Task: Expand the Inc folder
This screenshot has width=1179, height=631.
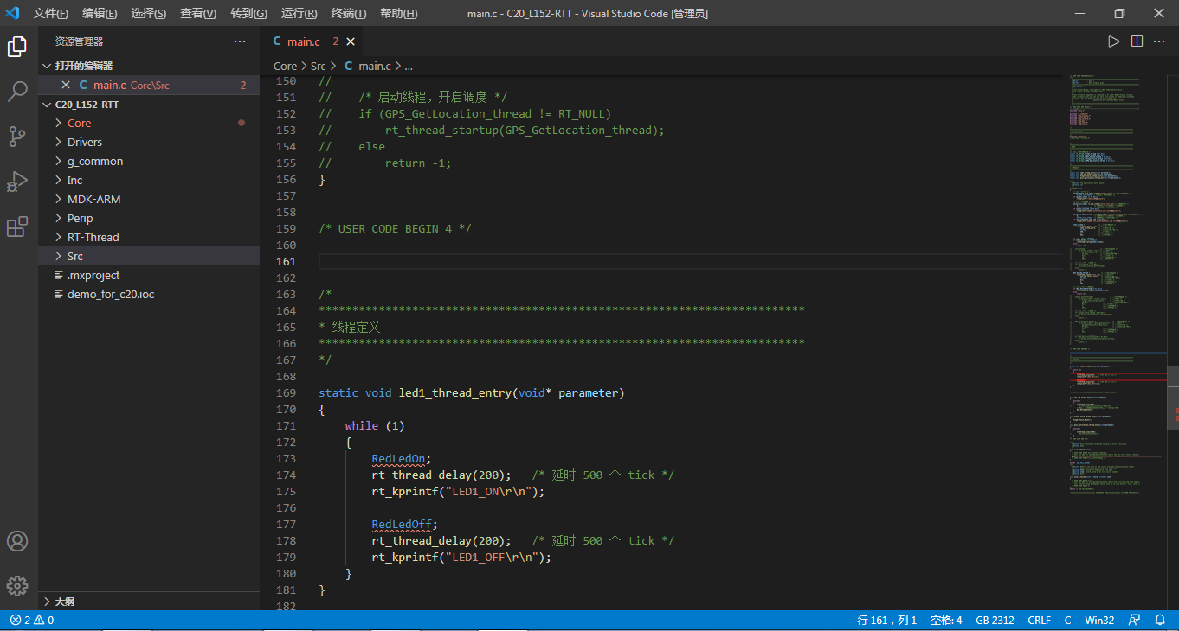Action: [x=149, y=180]
